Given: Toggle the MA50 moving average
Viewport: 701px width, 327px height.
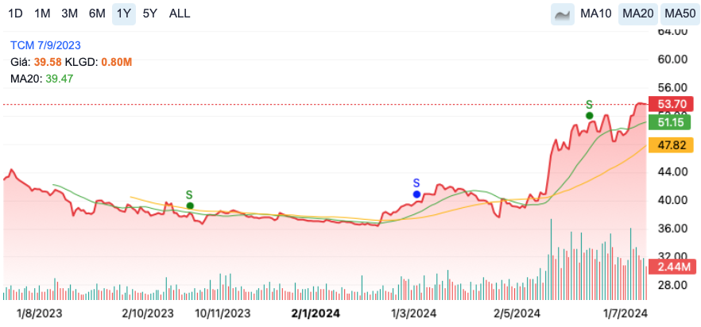Looking at the screenshot, I should [x=680, y=13].
